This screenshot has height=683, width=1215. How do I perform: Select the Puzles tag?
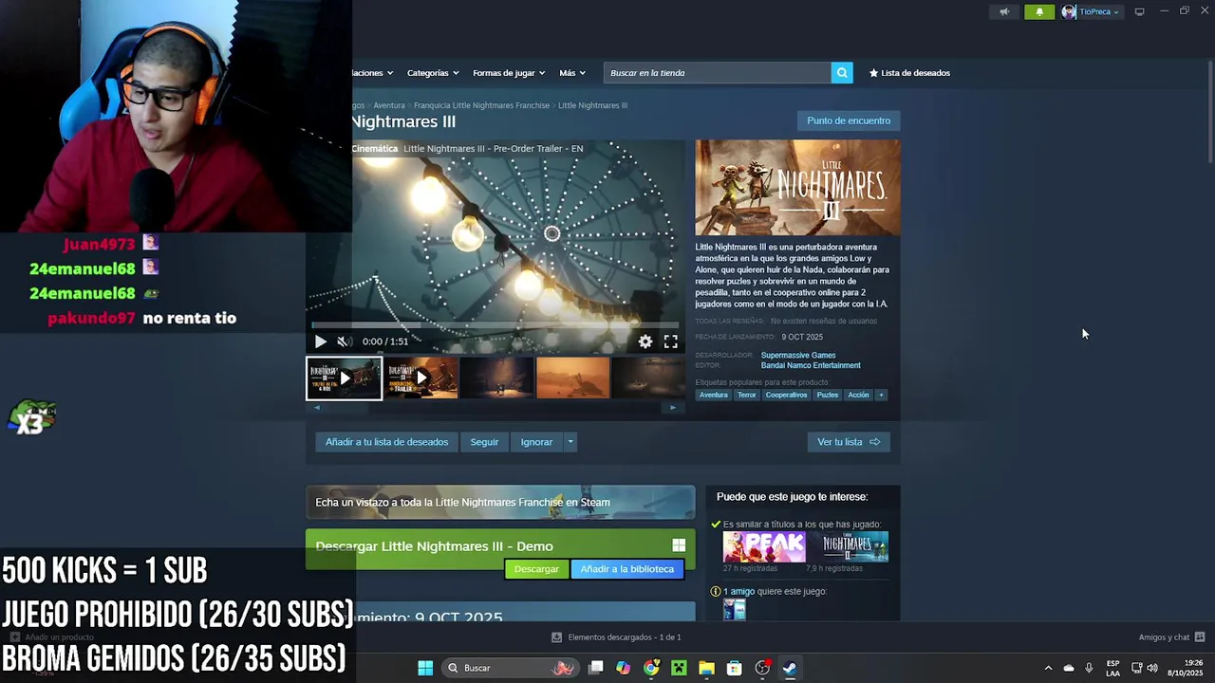click(828, 395)
